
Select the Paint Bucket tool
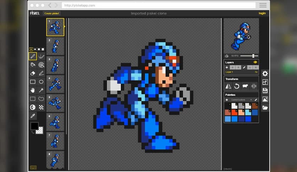(x=33, y=65)
